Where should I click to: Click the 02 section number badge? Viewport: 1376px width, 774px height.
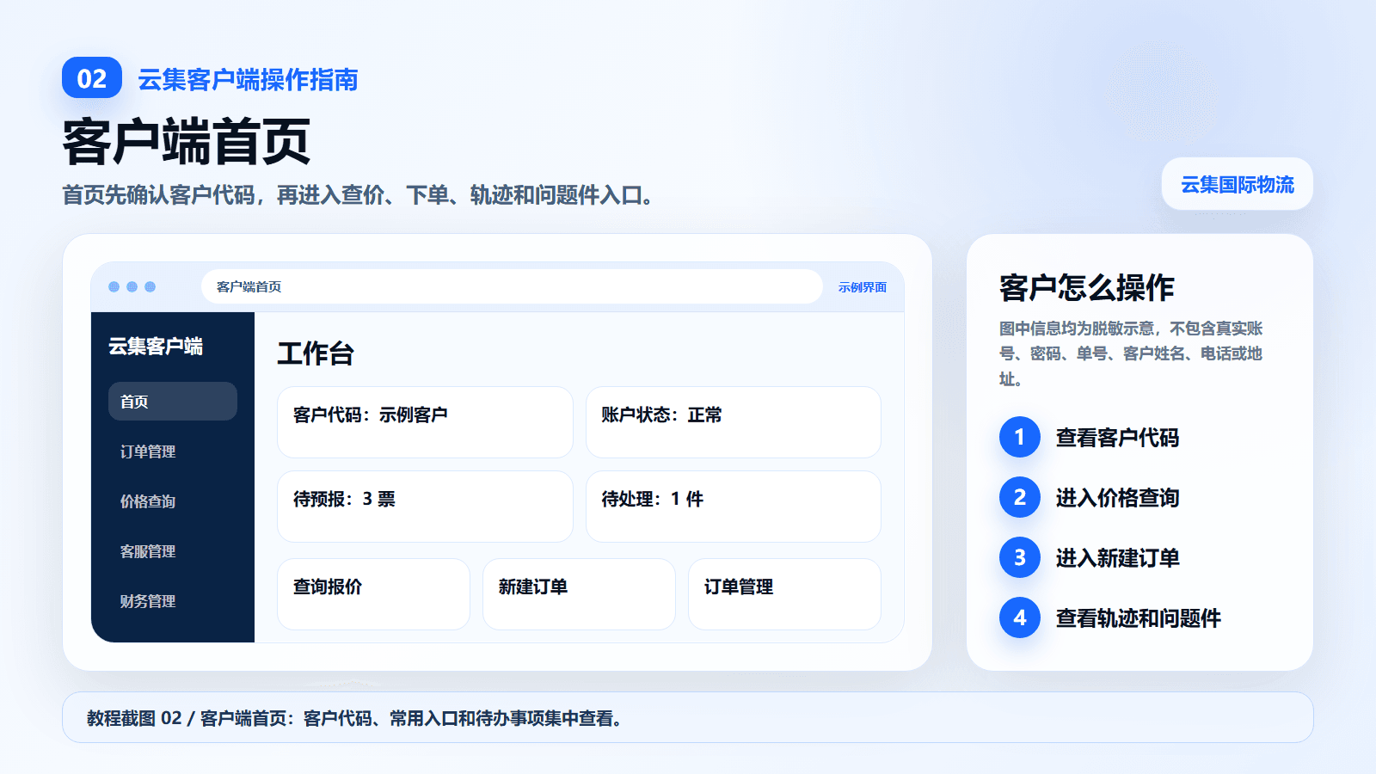[92, 78]
